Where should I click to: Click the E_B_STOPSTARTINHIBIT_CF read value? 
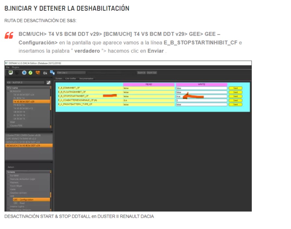[x=149, y=97]
